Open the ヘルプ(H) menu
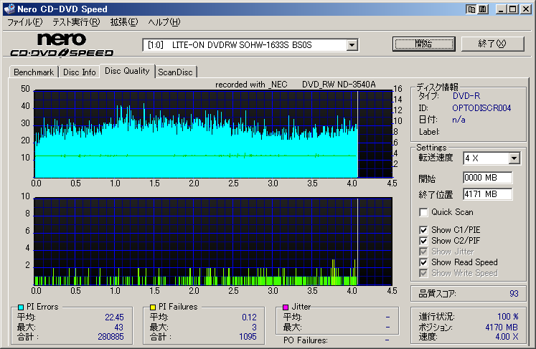This screenshot has height=349, width=536. point(164,22)
